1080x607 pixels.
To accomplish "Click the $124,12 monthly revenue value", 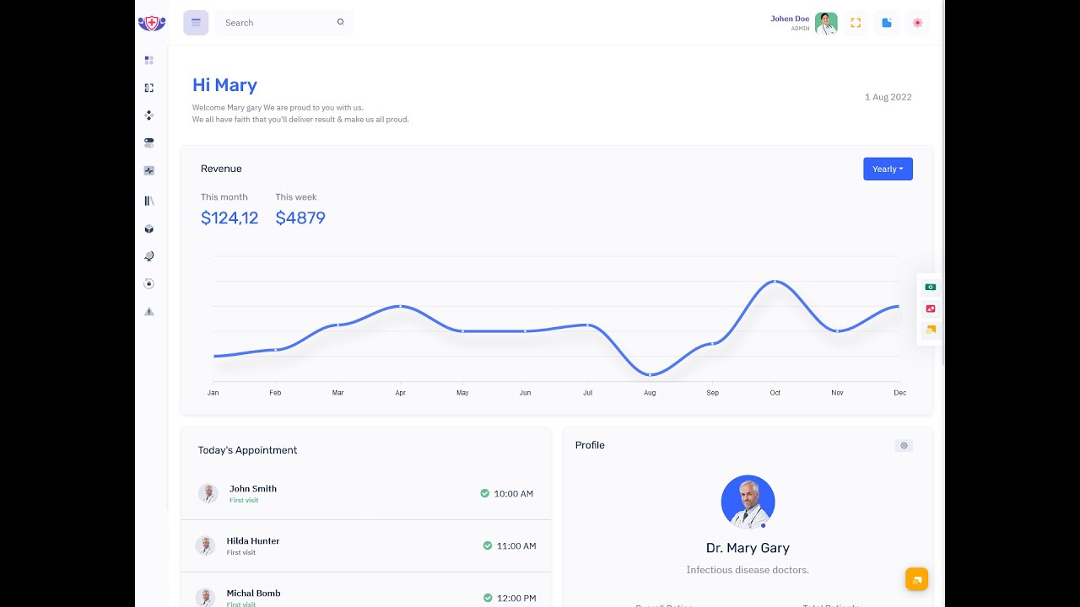I will pyautogui.click(x=229, y=218).
